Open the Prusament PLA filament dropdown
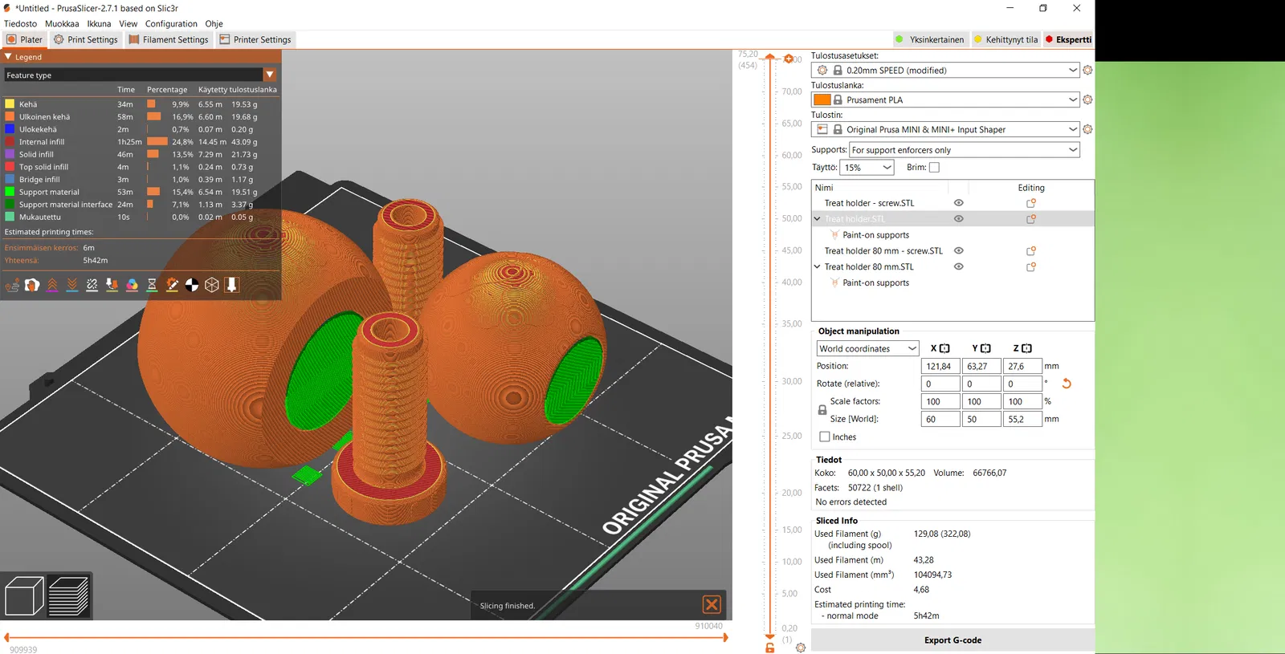Image resolution: width=1285 pixels, height=654 pixels. coord(945,100)
